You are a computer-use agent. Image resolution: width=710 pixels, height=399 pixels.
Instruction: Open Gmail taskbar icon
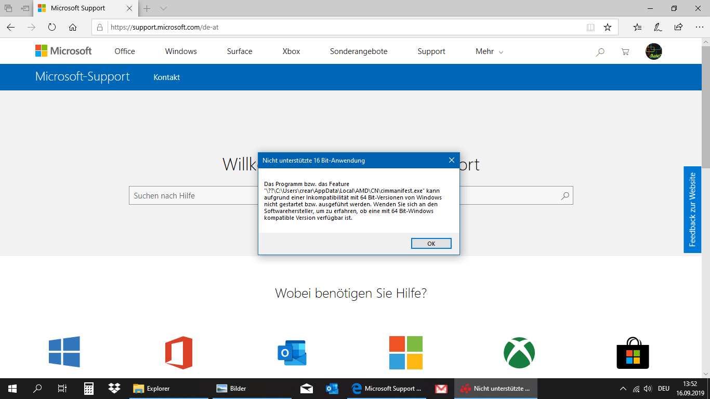pyautogui.click(x=441, y=389)
